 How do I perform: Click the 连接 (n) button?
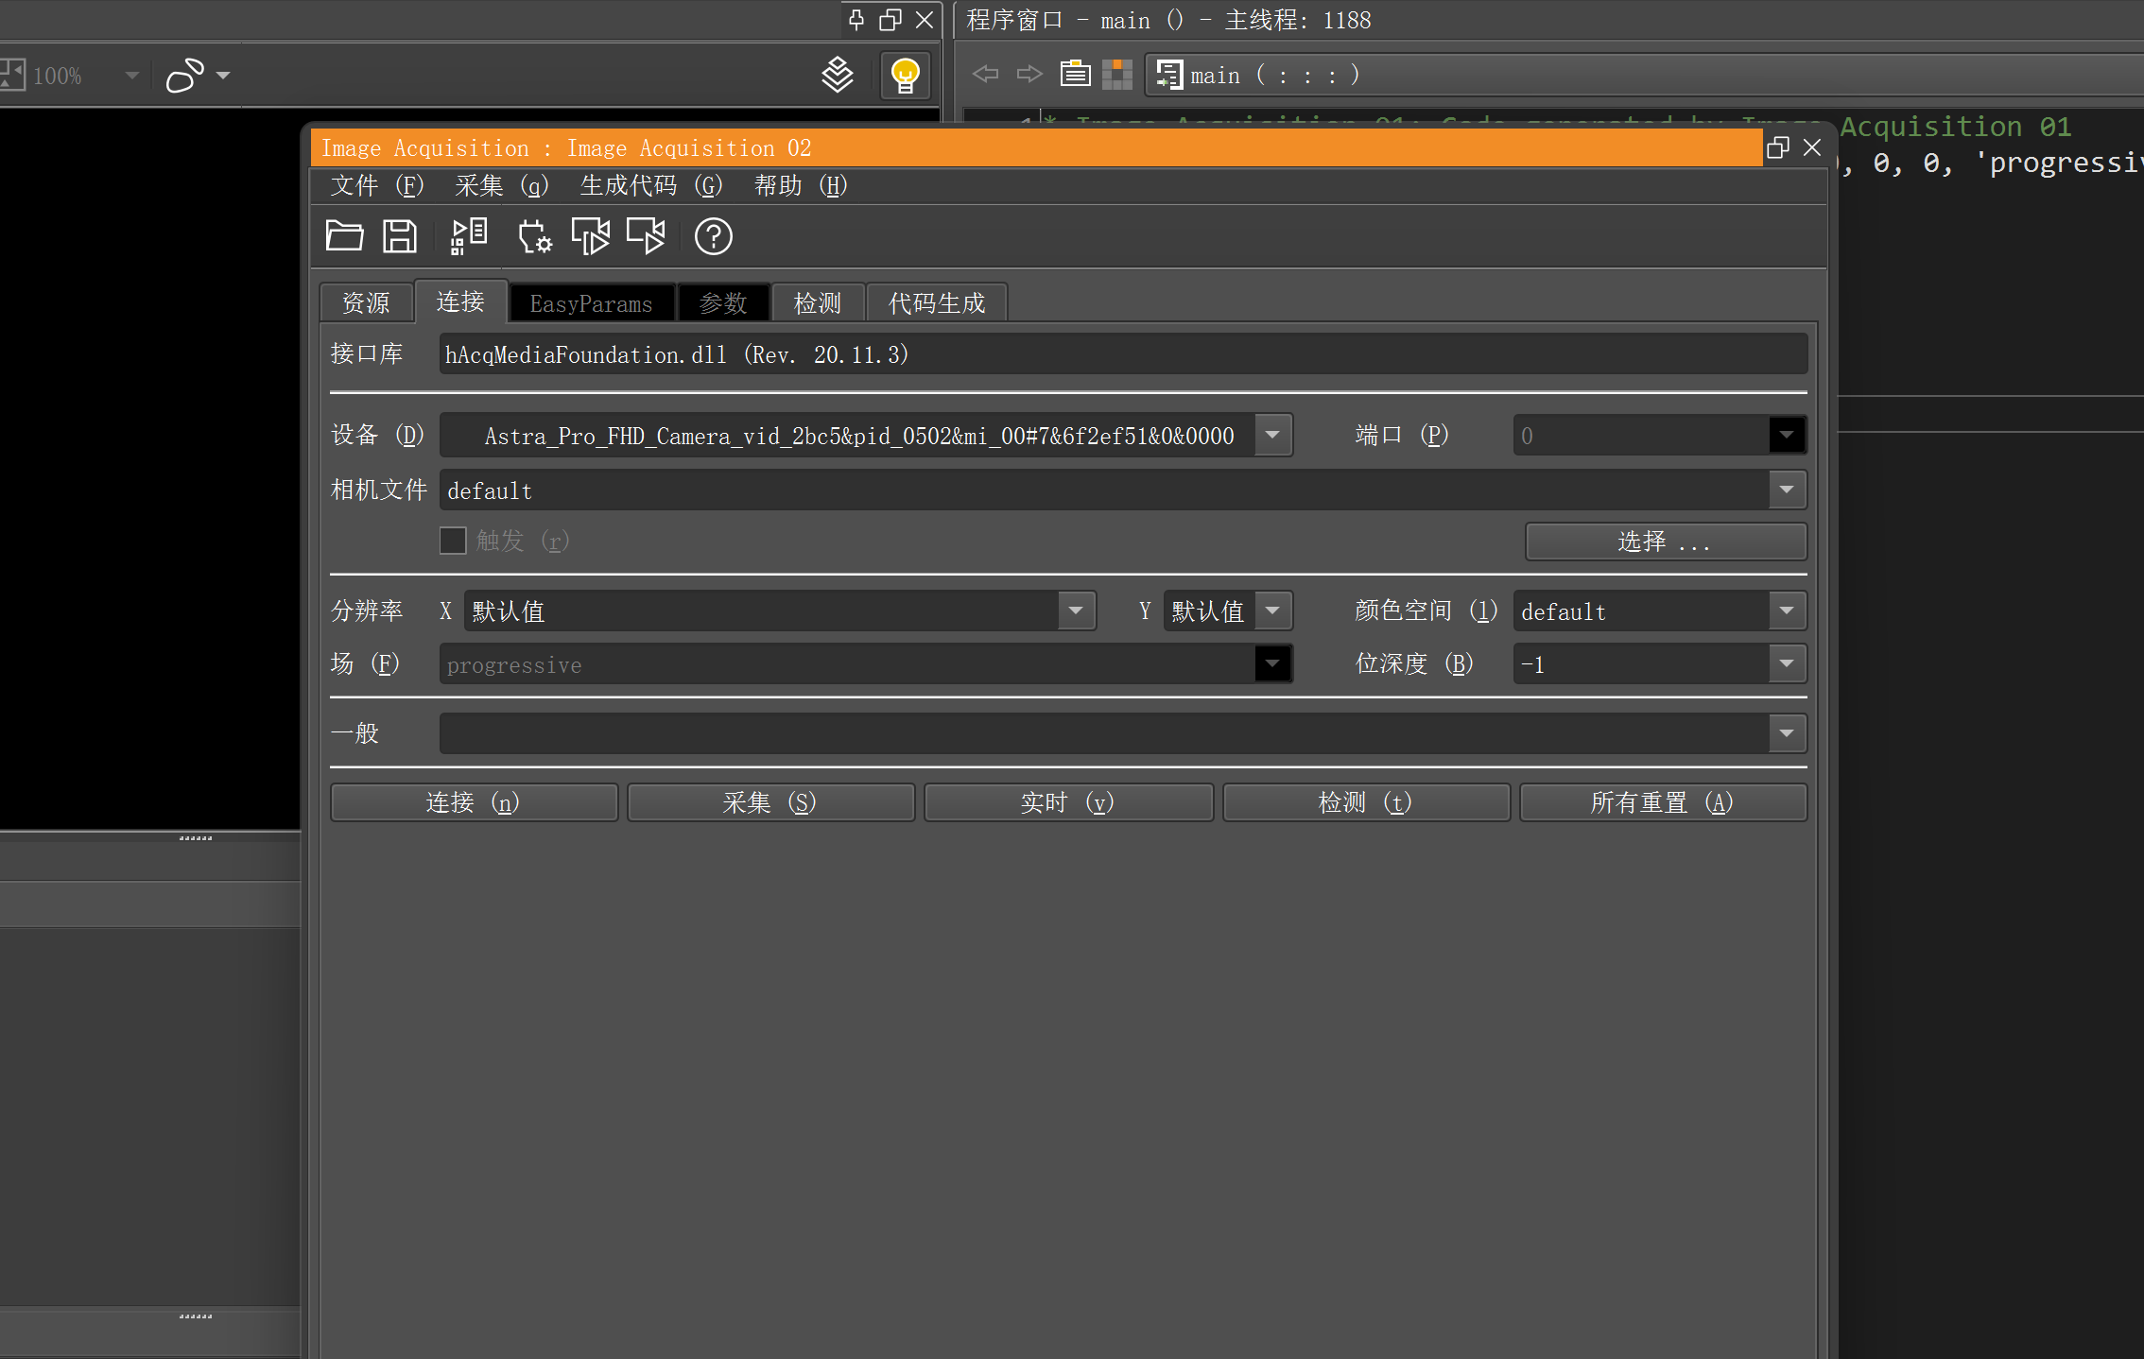474,802
